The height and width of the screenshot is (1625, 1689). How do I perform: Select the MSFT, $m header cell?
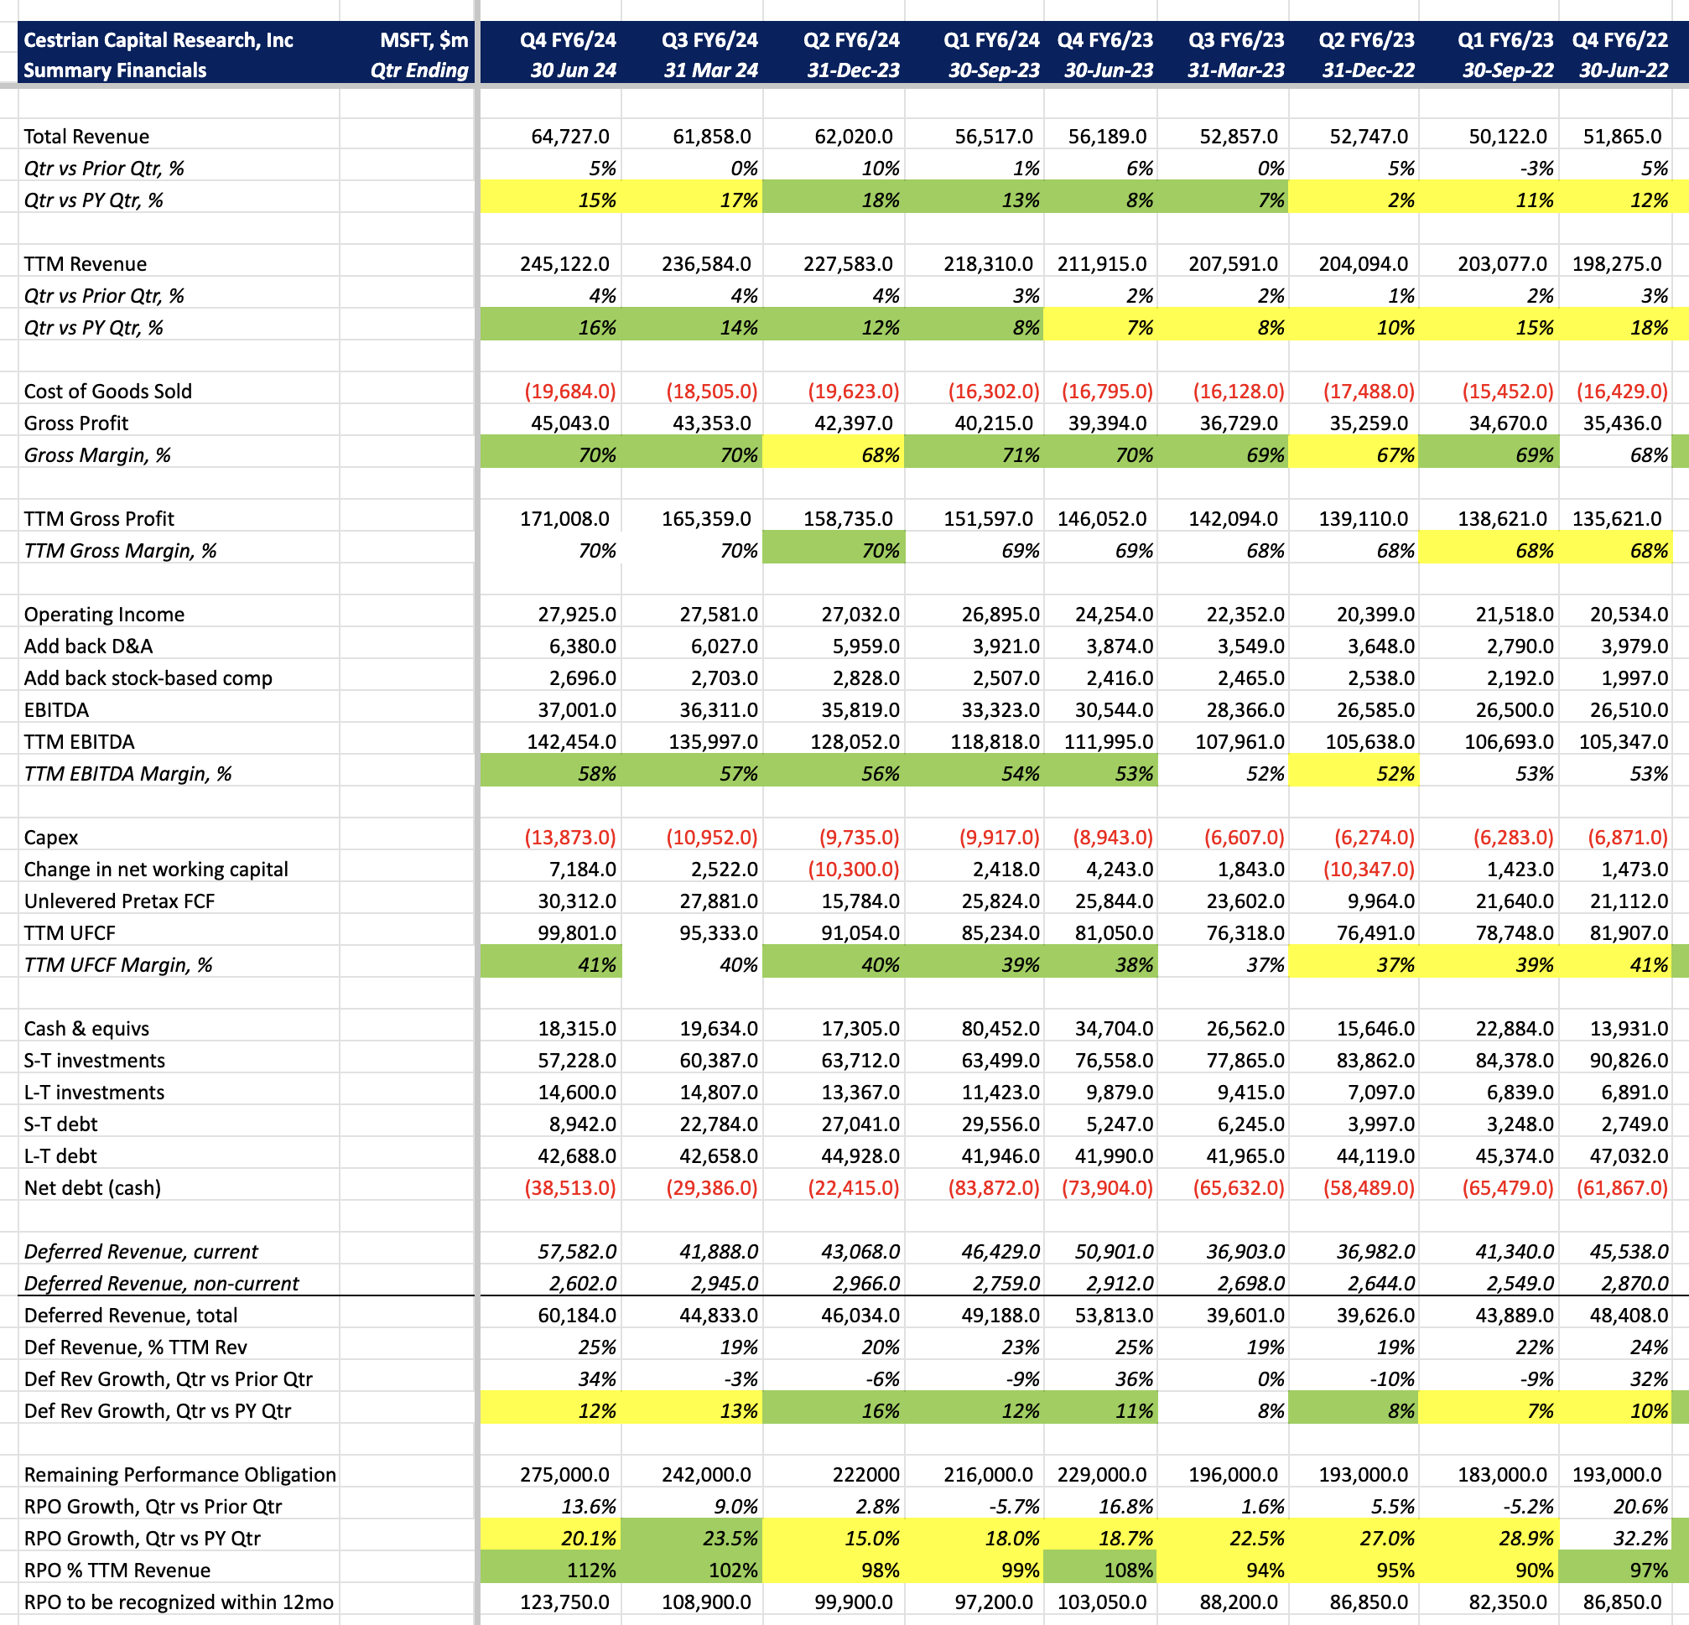point(424,40)
